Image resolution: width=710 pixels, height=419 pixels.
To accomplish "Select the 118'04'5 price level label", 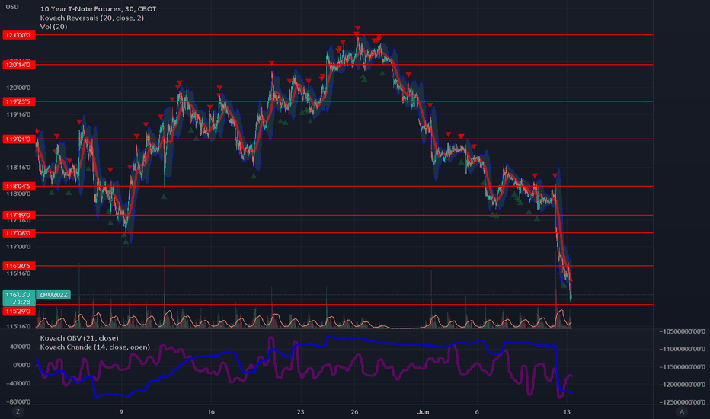I will point(19,186).
